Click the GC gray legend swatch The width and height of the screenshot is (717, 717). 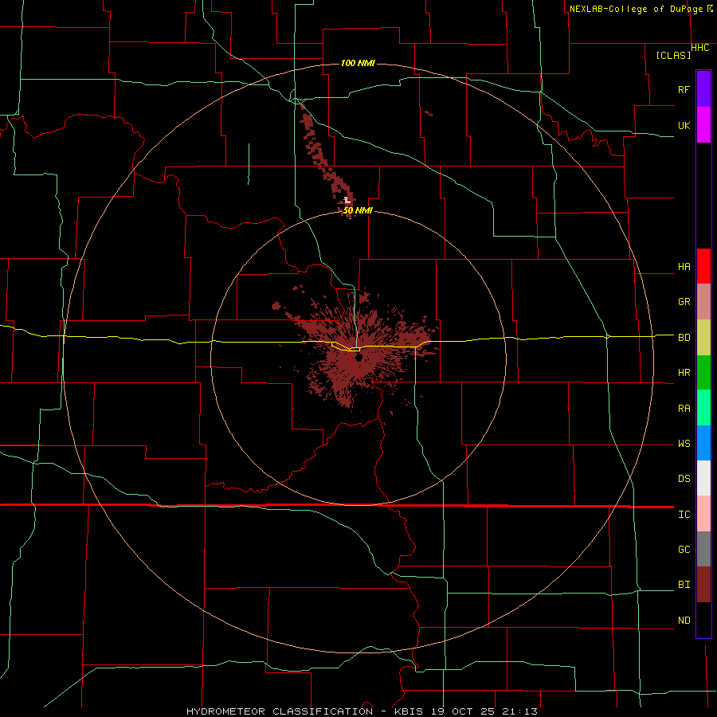point(703,549)
